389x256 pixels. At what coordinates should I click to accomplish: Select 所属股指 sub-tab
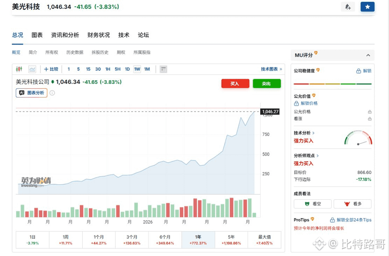[142, 52]
